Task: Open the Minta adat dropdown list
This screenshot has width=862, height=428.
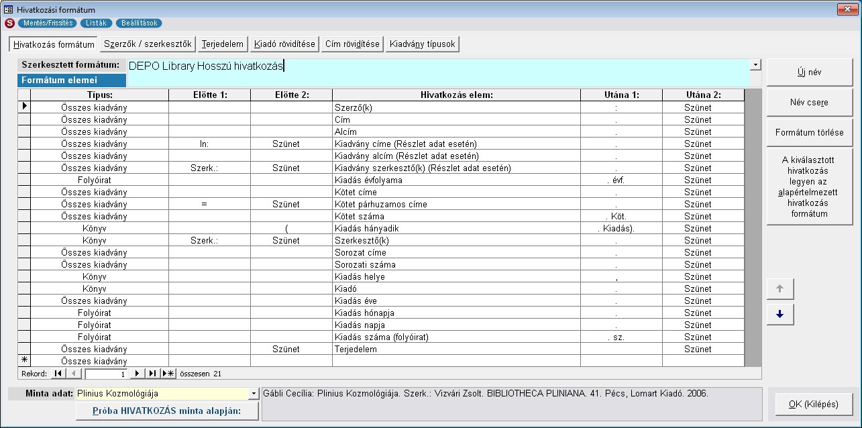Action: [x=253, y=394]
